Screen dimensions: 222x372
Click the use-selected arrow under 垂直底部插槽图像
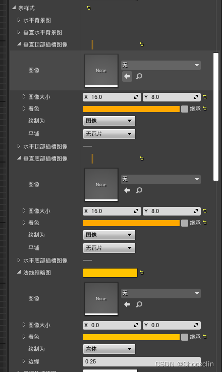[127, 190]
